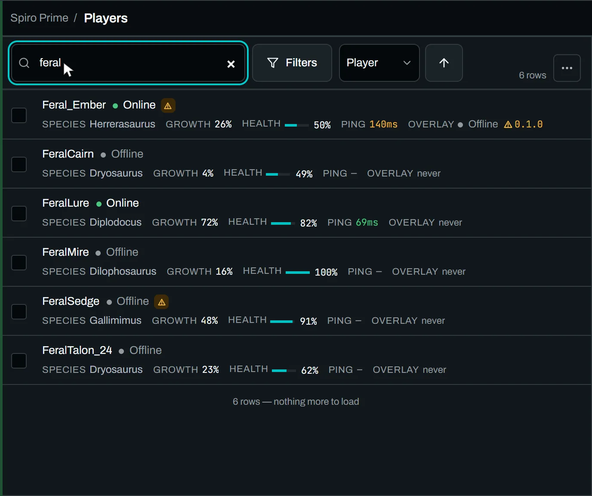The height and width of the screenshot is (496, 592).
Task: Open the more options ellipsis menu
Action: 567,68
